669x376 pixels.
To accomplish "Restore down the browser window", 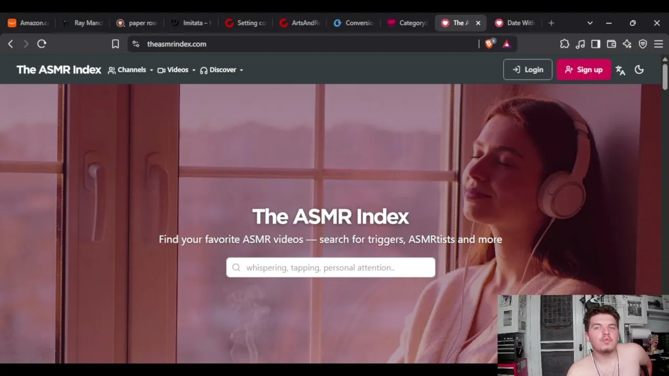I will coord(633,23).
